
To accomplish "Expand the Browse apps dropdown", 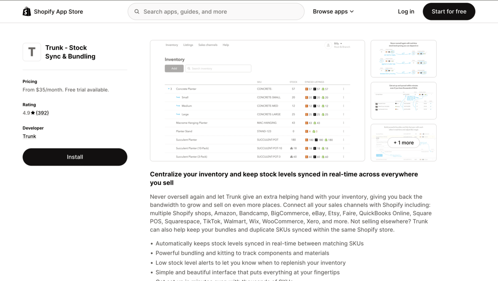I will (x=333, y=12).
